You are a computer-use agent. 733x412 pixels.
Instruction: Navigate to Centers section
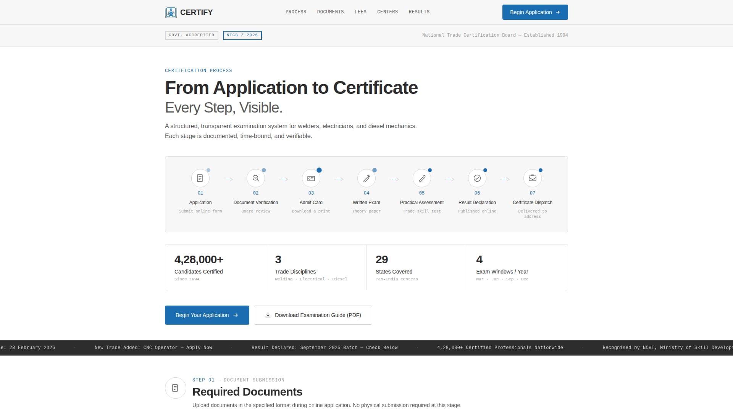pyautogui.click(x=387, y=12)
